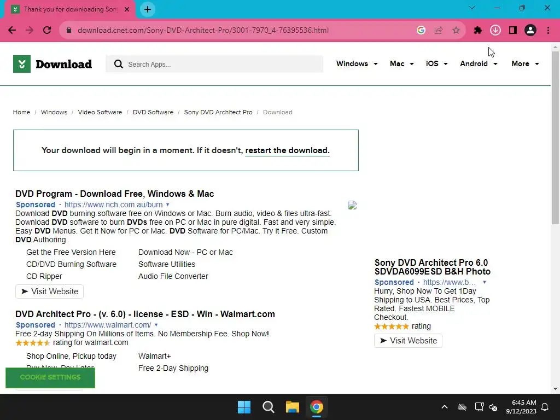560x420 pixels.
Task: Open the Chrome profile avatar
Action: [530, 31]
